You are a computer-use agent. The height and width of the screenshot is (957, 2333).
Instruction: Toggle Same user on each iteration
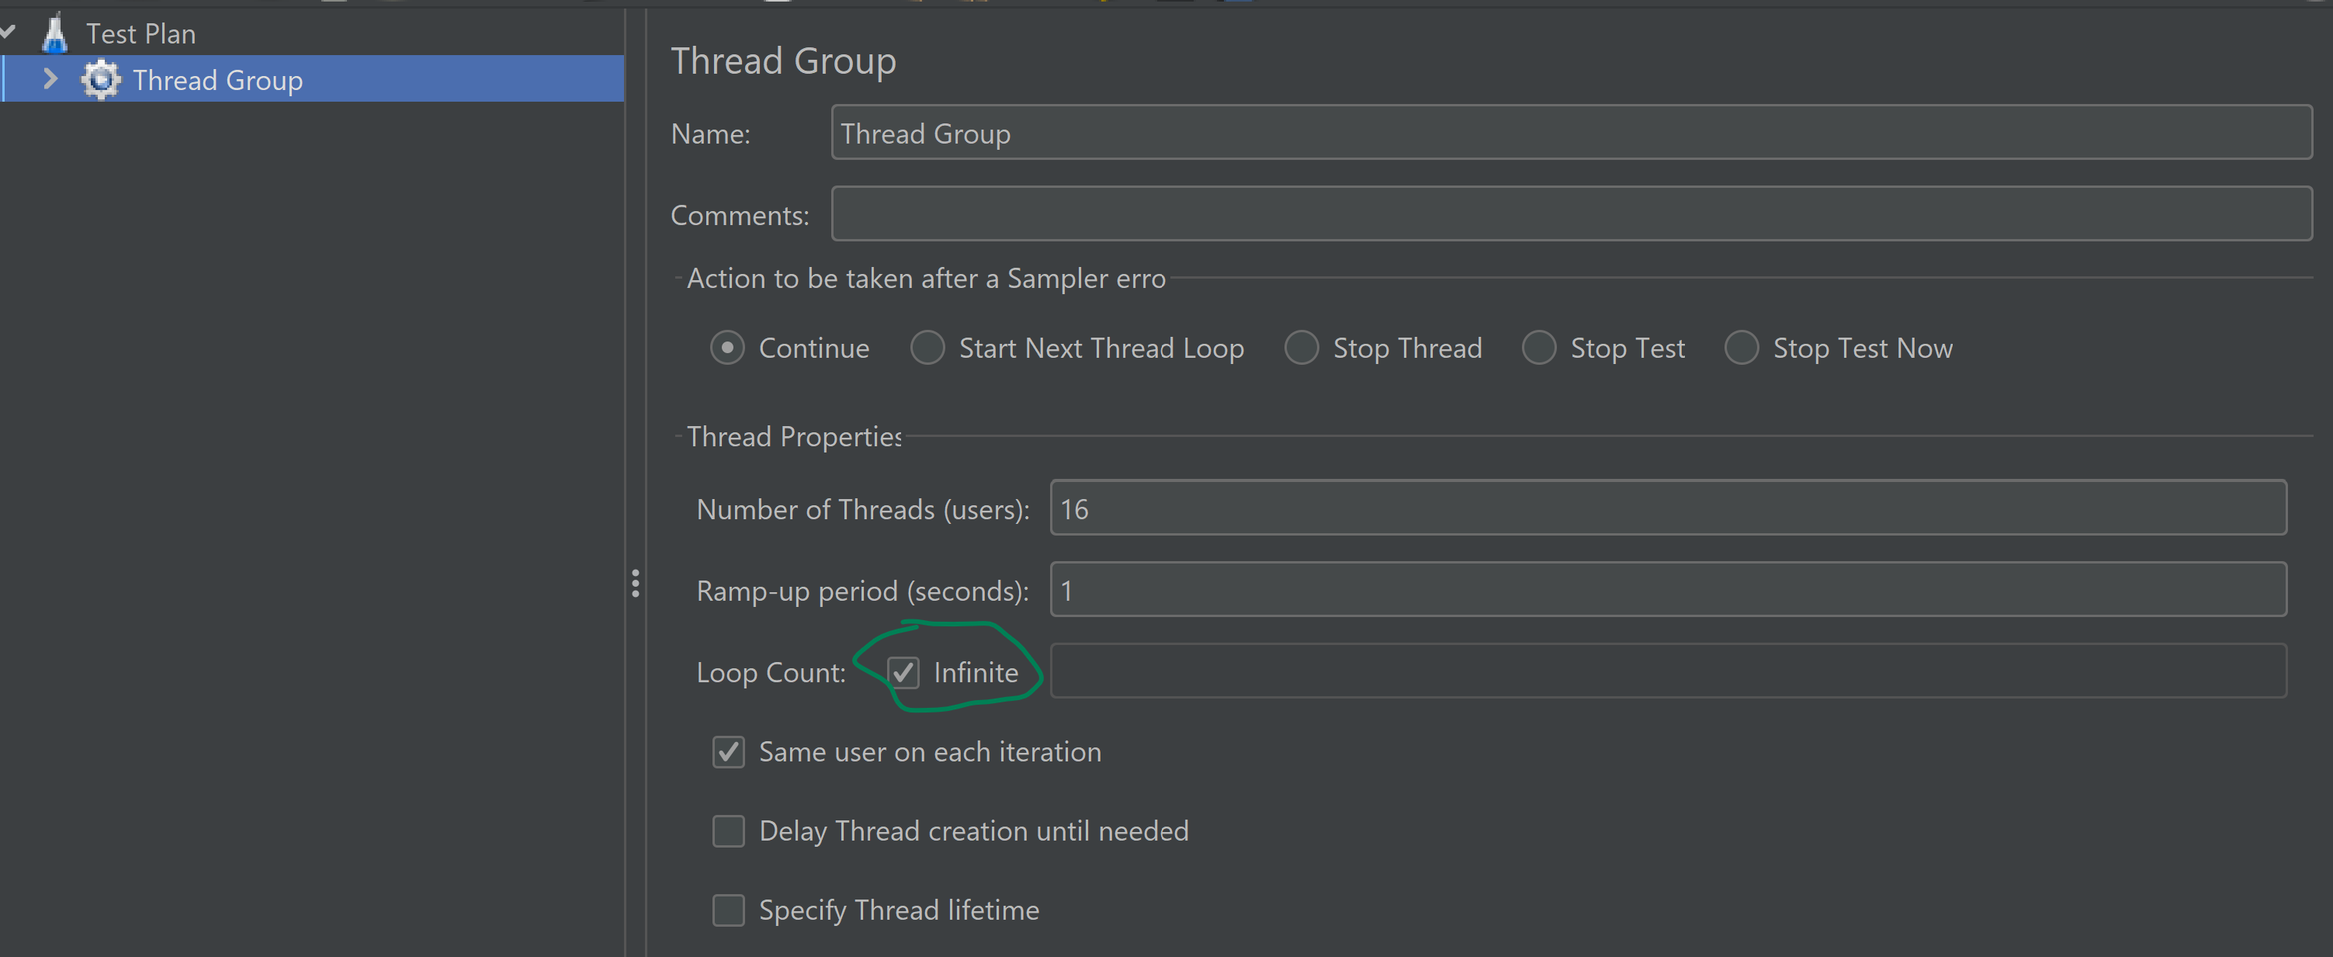pos(728,751)
